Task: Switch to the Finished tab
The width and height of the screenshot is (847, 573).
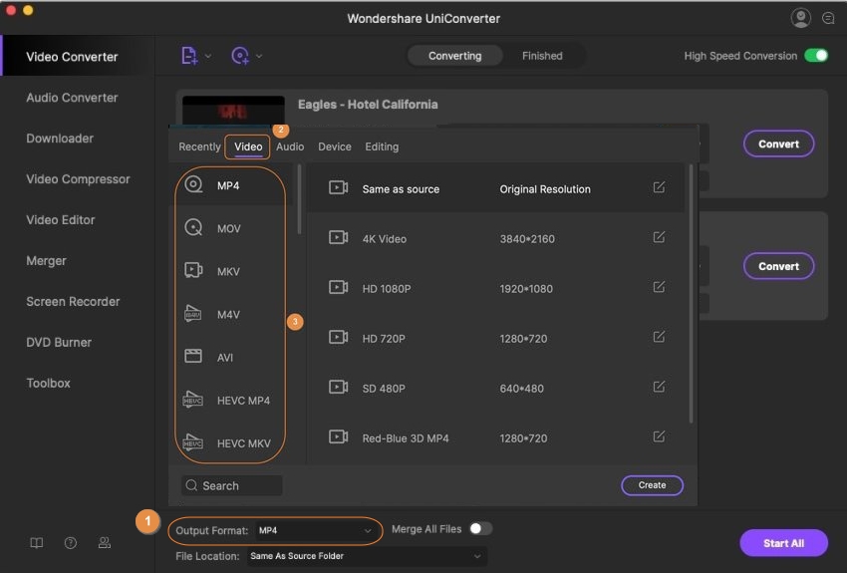Action: pos(542,56)
